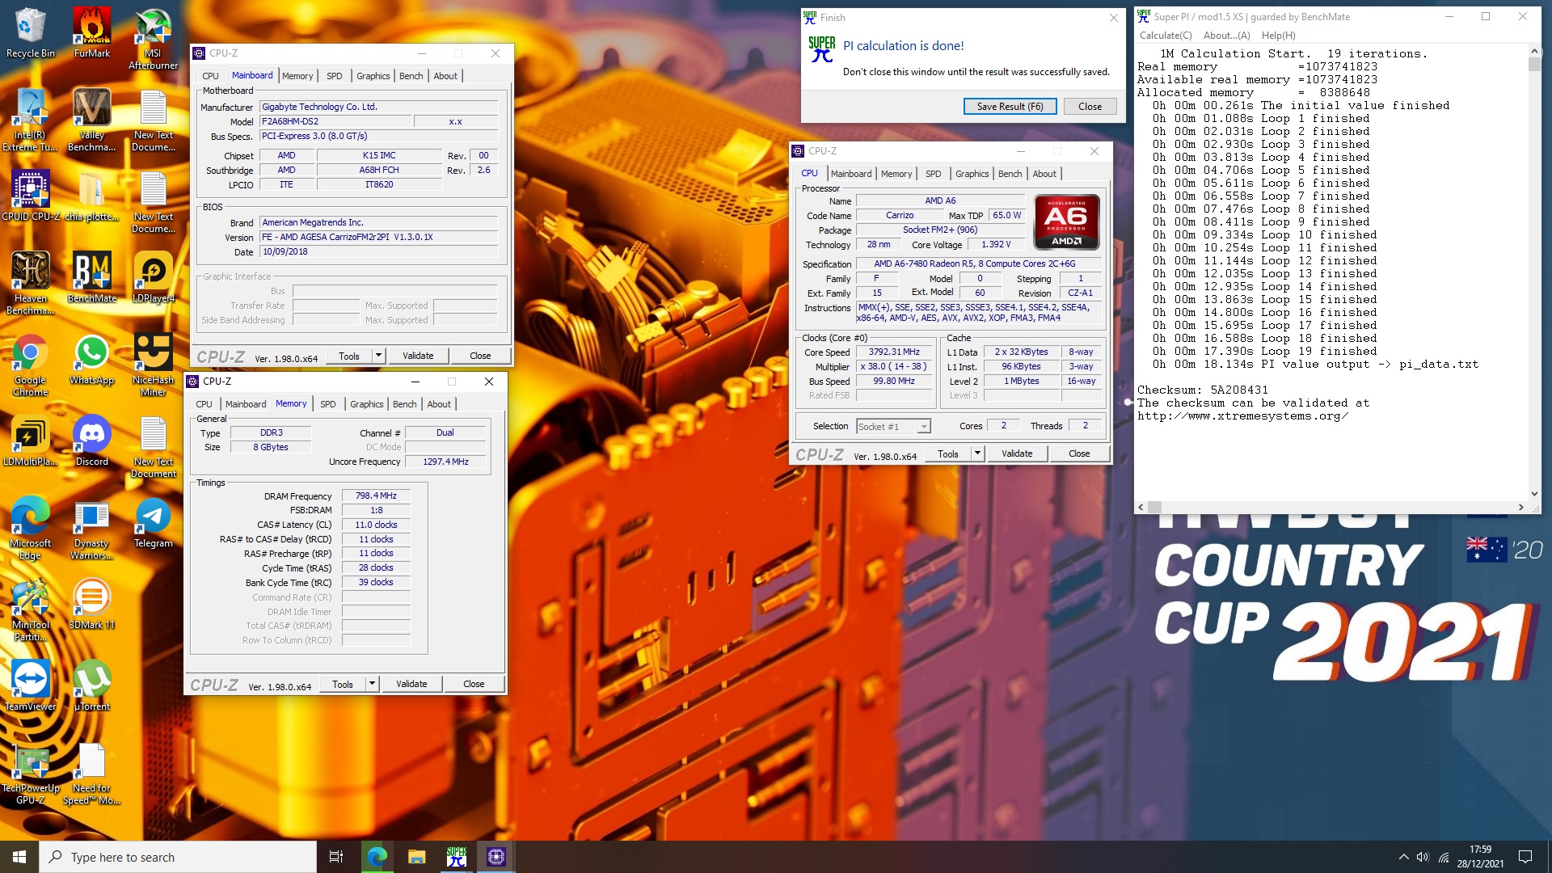Open Task View in taskbar
This screenshot has height=873, width=1552.
336,857
